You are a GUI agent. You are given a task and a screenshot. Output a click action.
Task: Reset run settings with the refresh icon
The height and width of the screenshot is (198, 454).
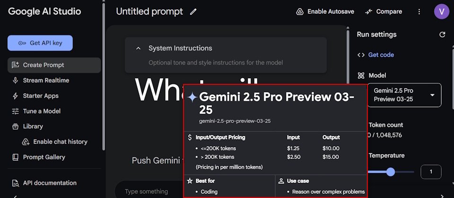click(x=442, y=34)
